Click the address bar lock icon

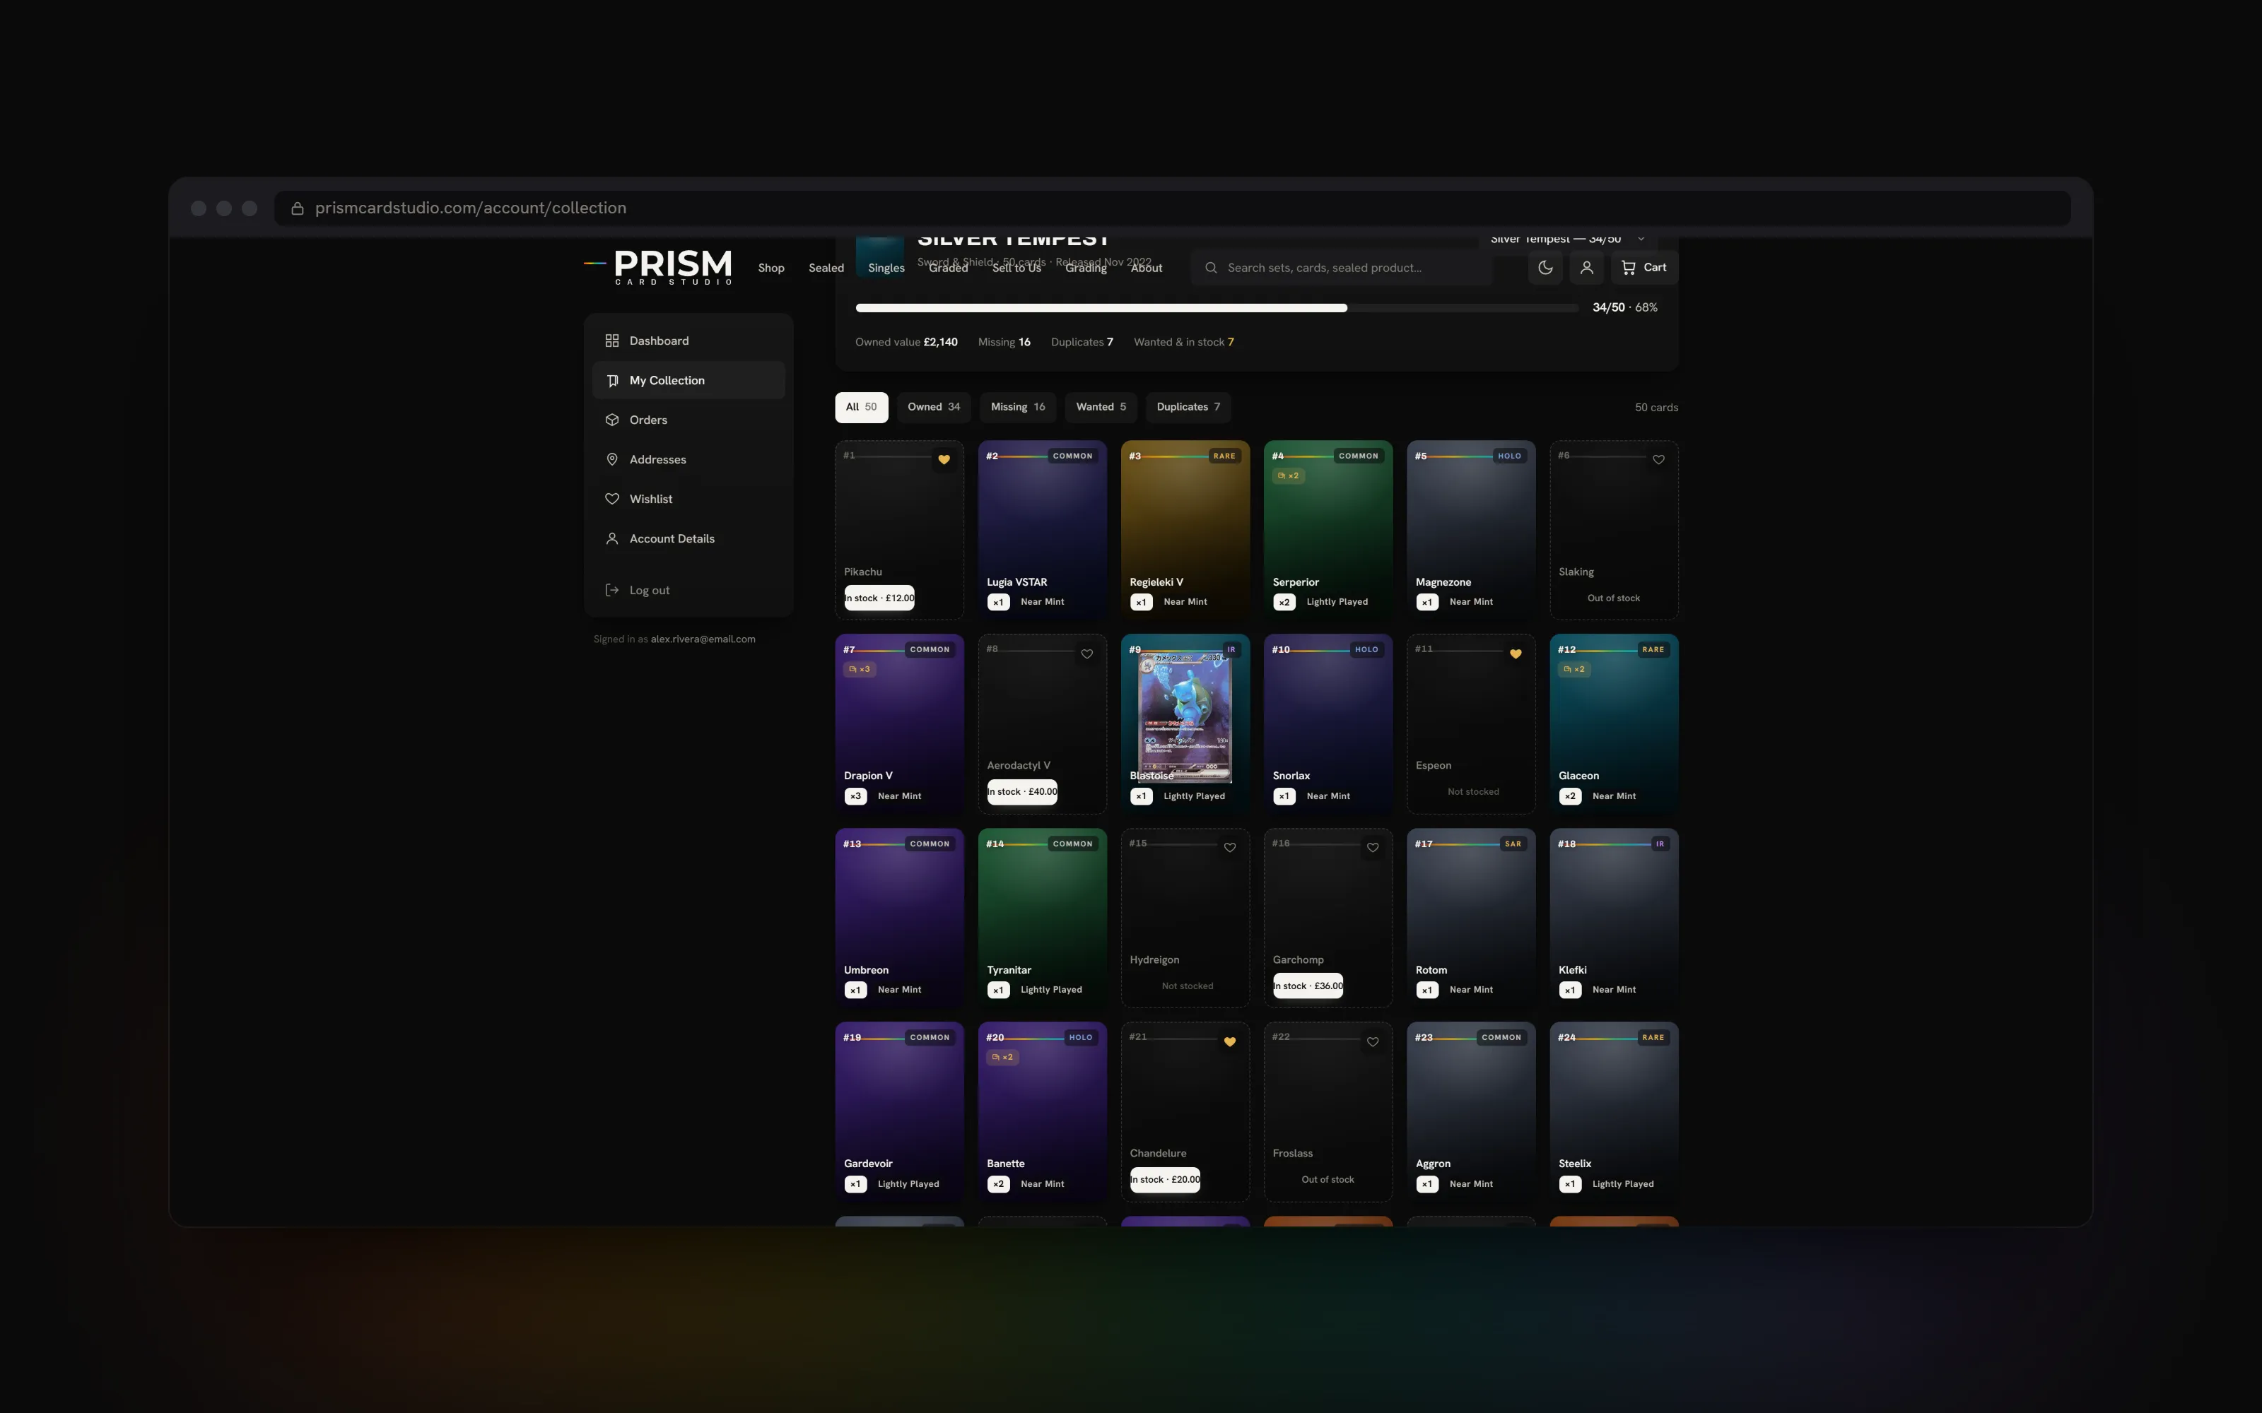tap(297, 208)
